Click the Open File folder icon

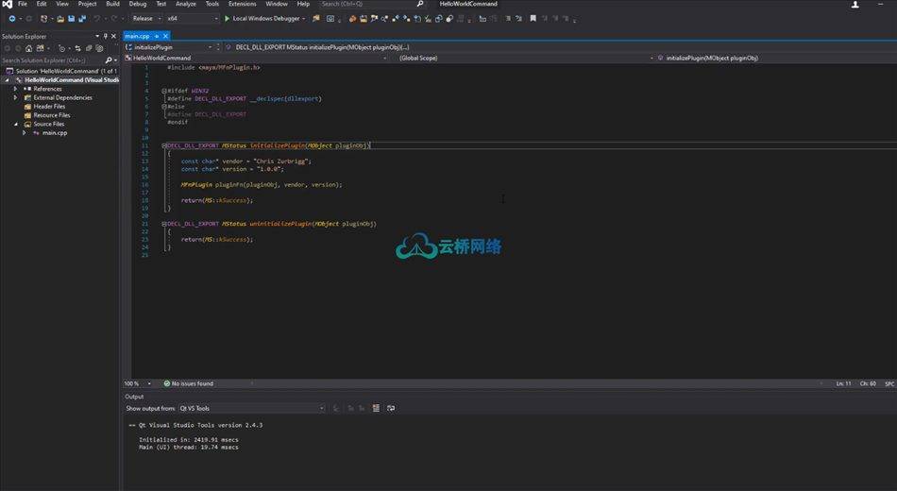tap(60, 19)
